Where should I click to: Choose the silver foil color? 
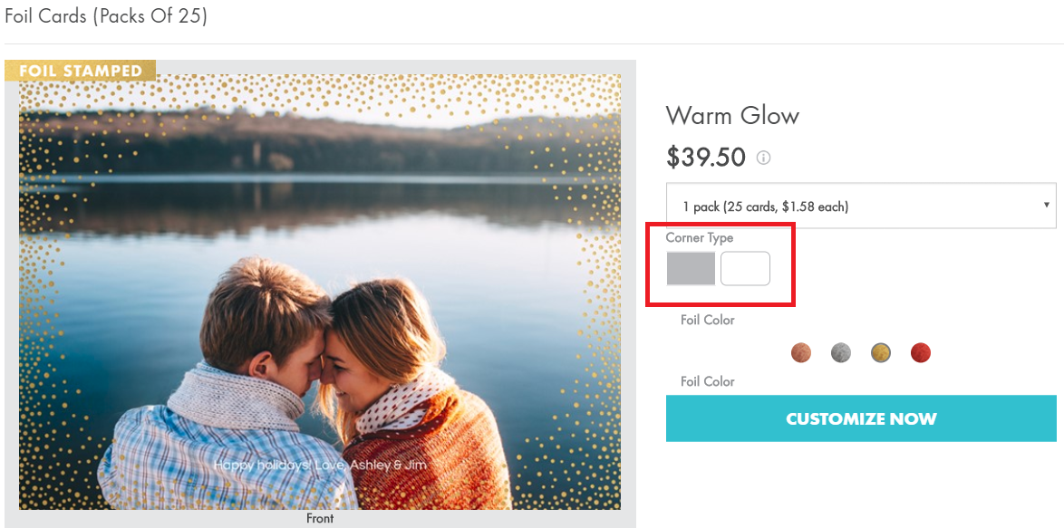841,352
